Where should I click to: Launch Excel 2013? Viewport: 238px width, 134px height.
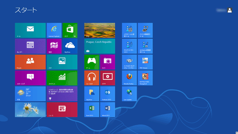[92, 109]
